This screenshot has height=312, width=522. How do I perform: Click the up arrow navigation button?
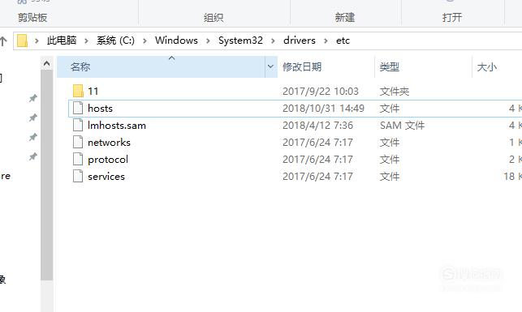(3, 41)
